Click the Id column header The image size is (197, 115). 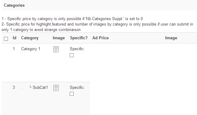click(15, 38)
